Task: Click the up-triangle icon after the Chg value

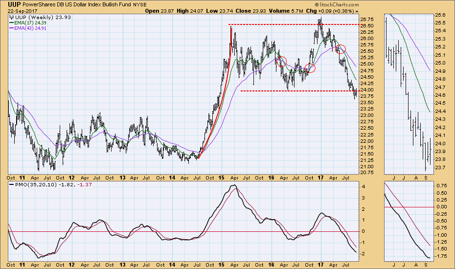Action: (x=357, y=11)
